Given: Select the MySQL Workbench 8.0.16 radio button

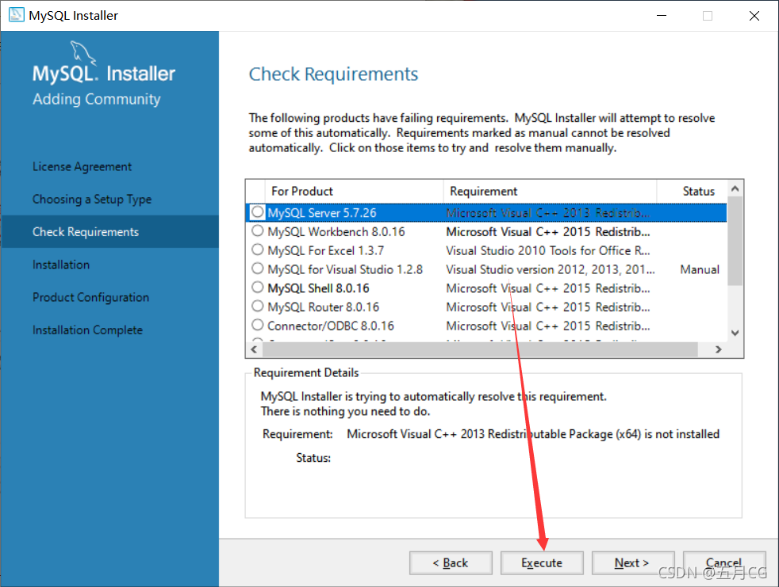Looking at the screenshot, I should 257,231.
